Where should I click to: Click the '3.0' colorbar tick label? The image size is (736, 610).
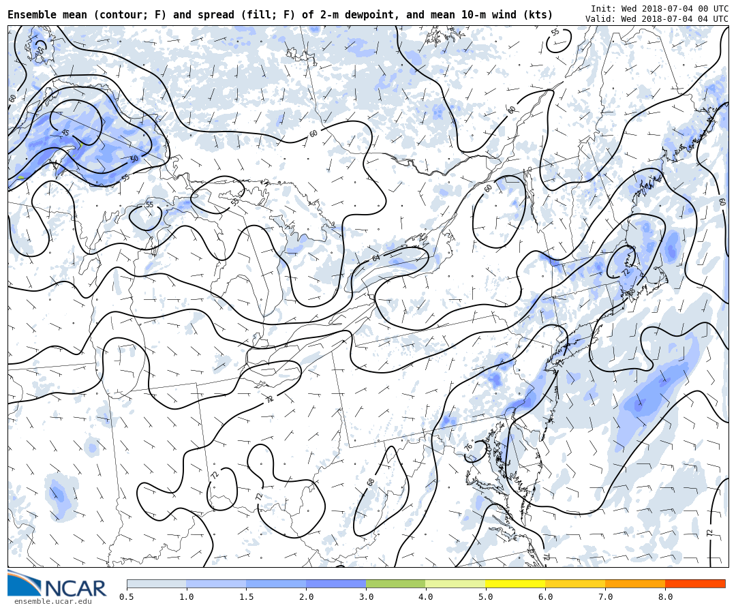click(366, 597)
